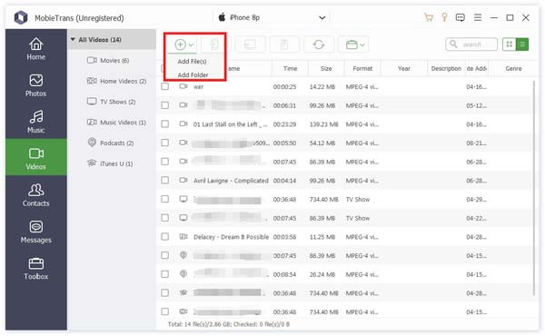This screenshot has height=336, width=545.
Task: Click the 139.23 MB size cell
Action: pyautogui.click(x=323, y=124)
